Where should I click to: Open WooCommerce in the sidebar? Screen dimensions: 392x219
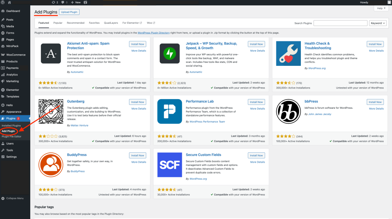[x=16, y=55]
